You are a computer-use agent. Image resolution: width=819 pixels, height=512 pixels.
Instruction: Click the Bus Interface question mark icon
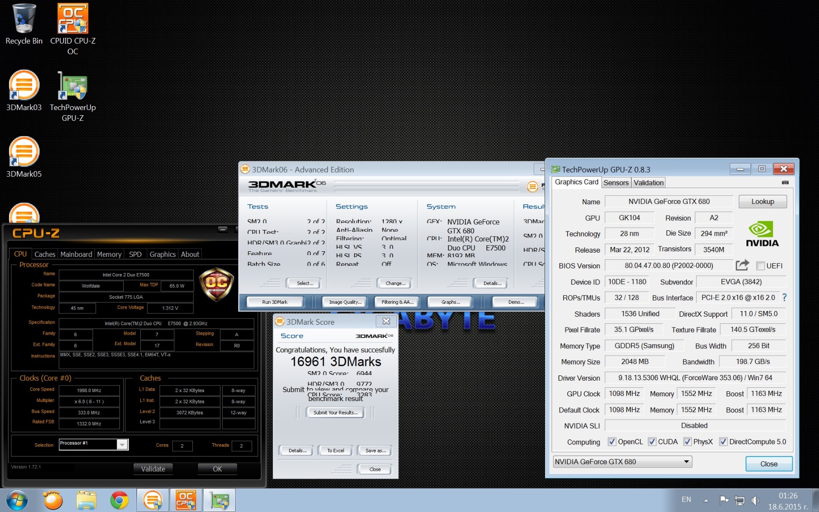pos(784,297)
